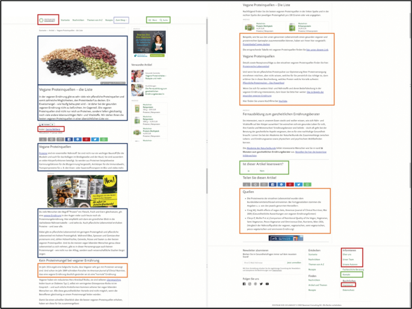The width and height of the screenshot is (412, 309).
Task: Open Startseite in the header navigation
Action: pos(65,20)
